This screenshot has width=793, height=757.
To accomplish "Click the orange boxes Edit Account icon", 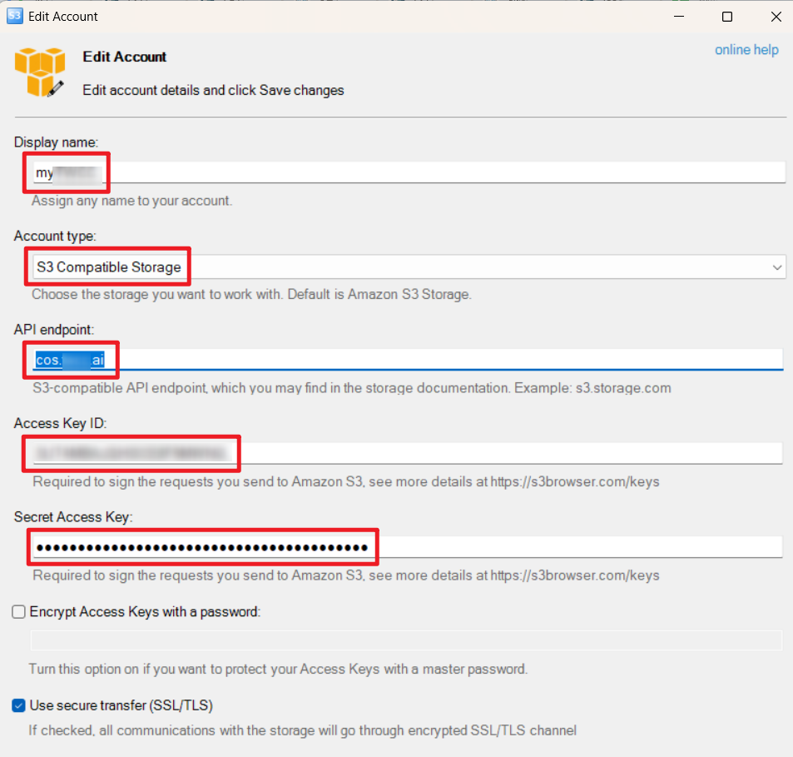I will click(x=39, y=72).
